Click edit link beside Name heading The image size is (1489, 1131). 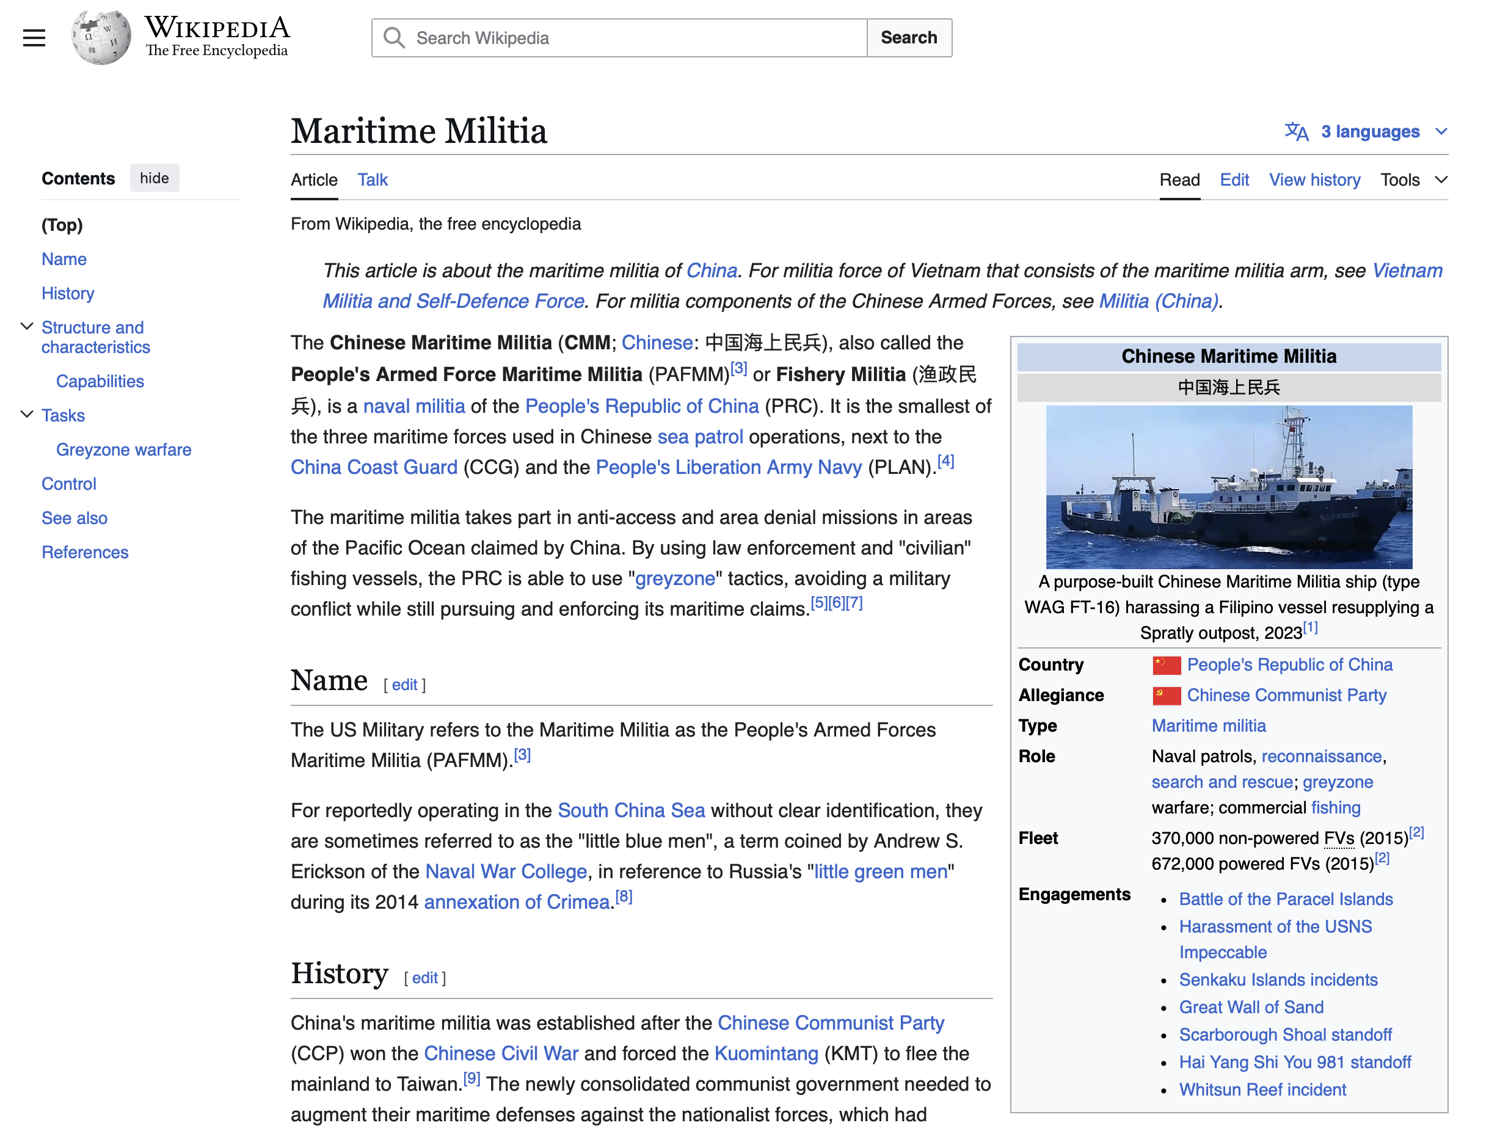404,685
